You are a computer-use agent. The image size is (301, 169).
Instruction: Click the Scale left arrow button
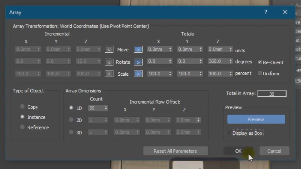click(109, 74)
